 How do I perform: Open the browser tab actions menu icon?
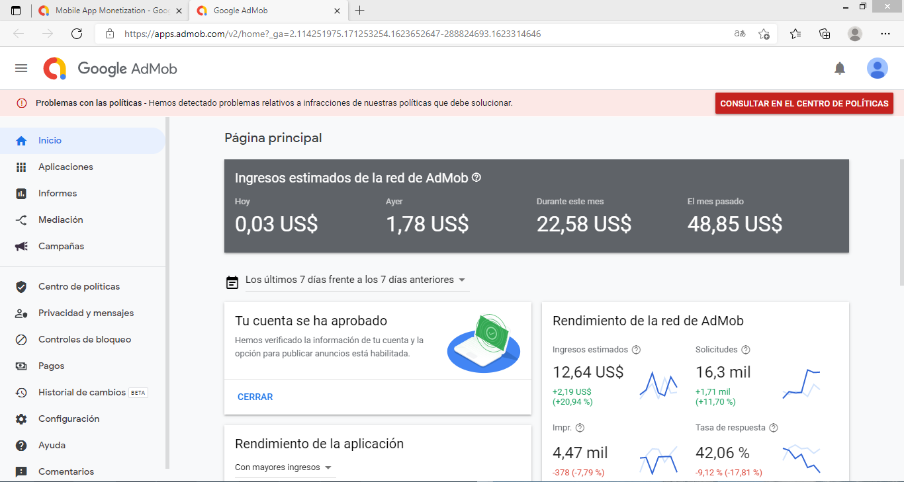16,11
